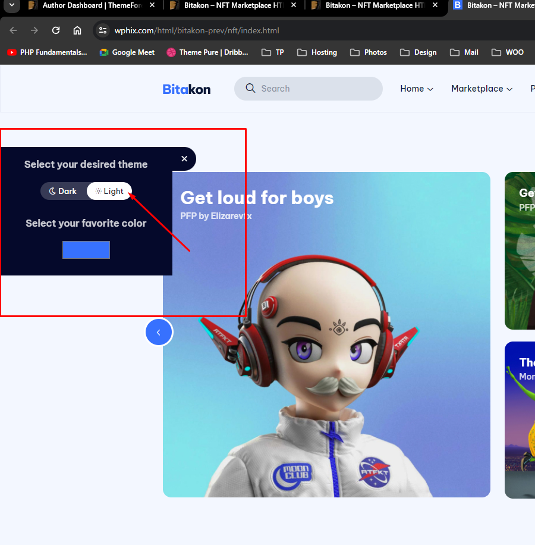Screen dimensions: 535x545
Task: Switch theme to Dark
Action: (x=63, y=191)
